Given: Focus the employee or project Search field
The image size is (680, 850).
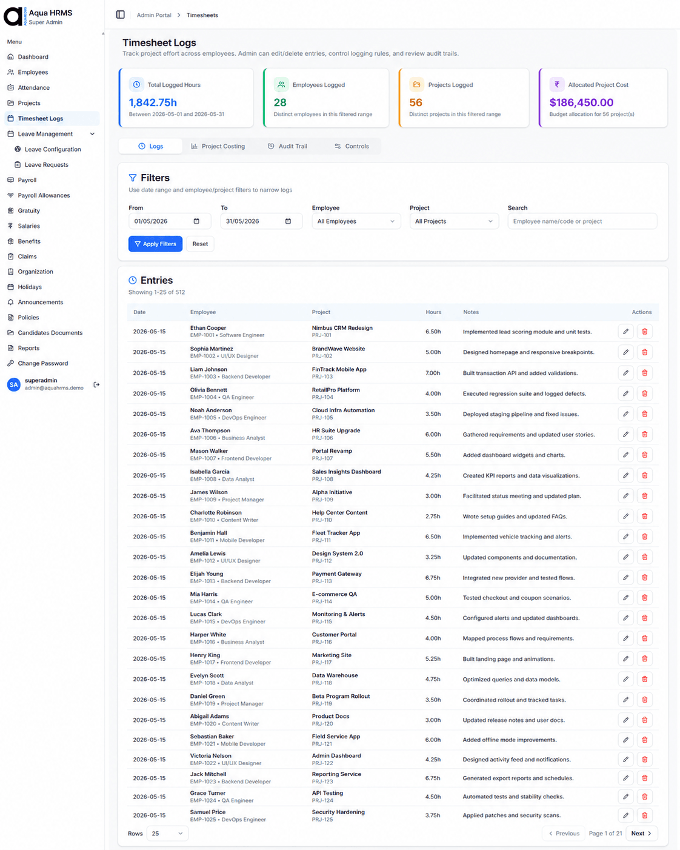Looking at the screenshot, I should point(582,221).
